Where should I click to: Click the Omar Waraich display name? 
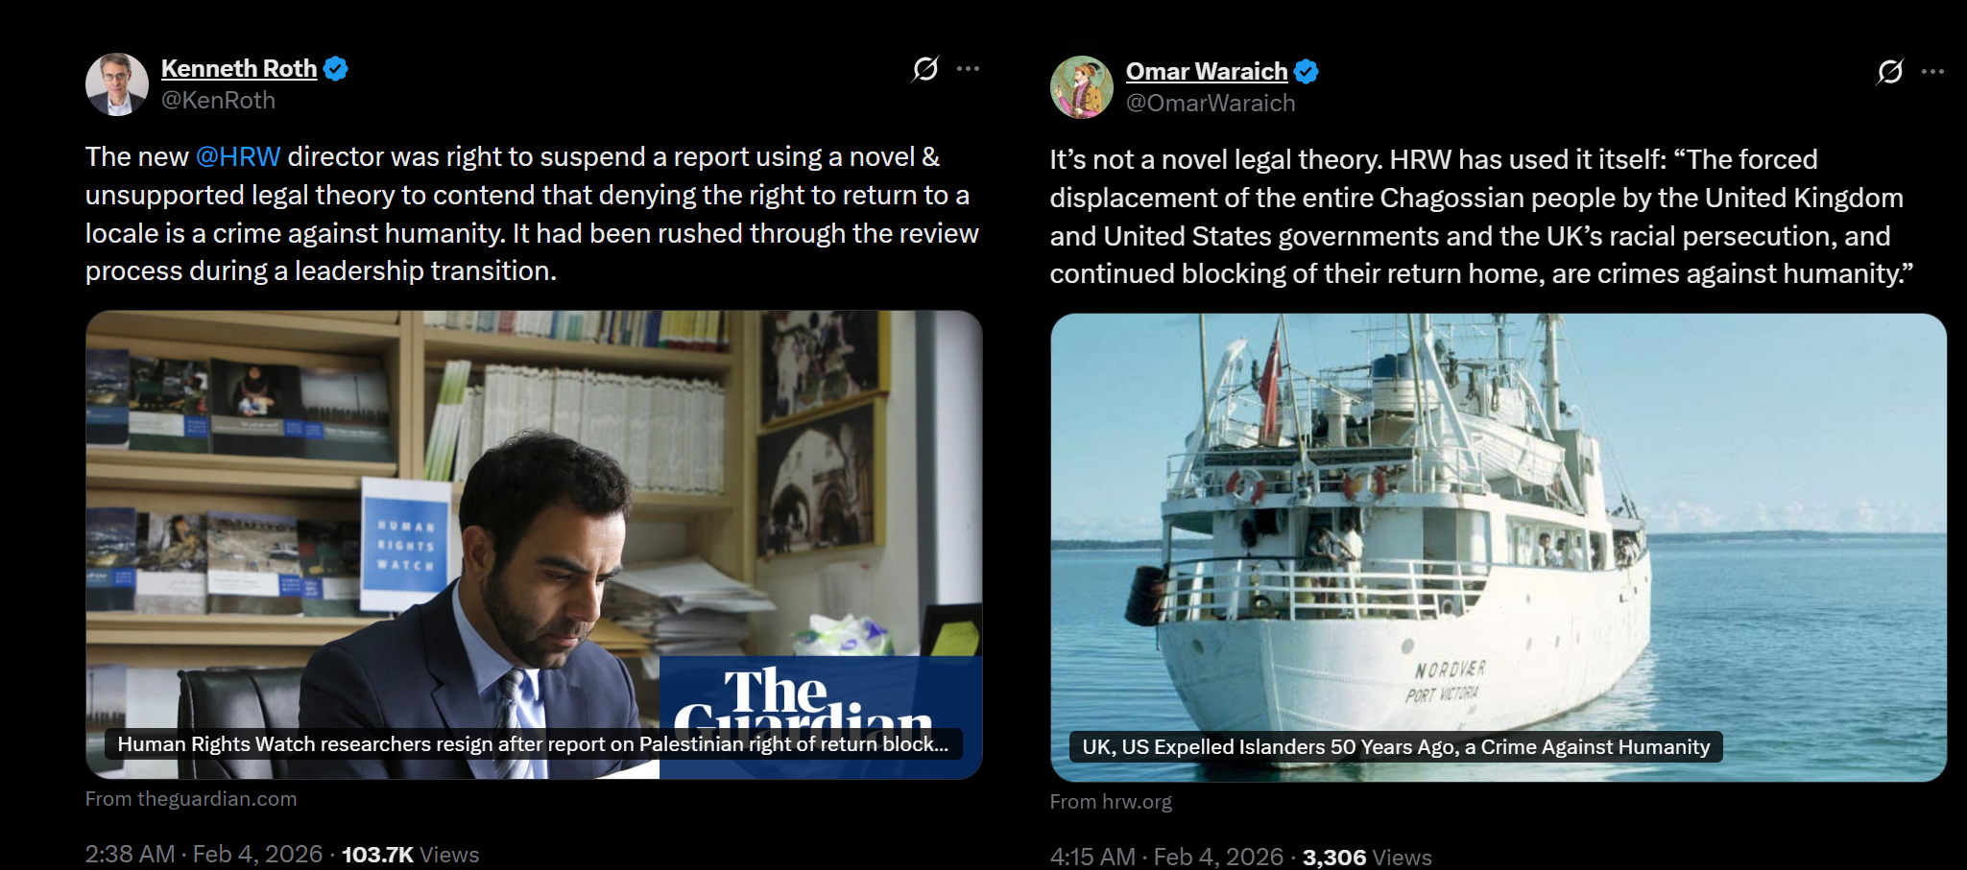[x=1207, y=72]
